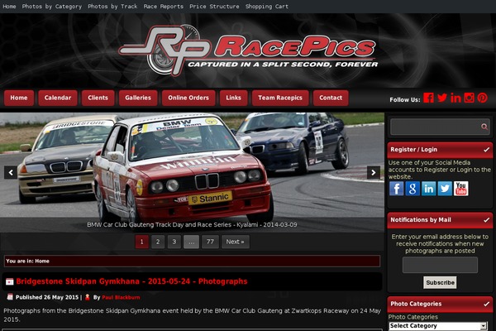This screenshot has width=496, height=331.
Task: Open the LinkedIn icon beside Follow Us
Action: pos(455,98)
